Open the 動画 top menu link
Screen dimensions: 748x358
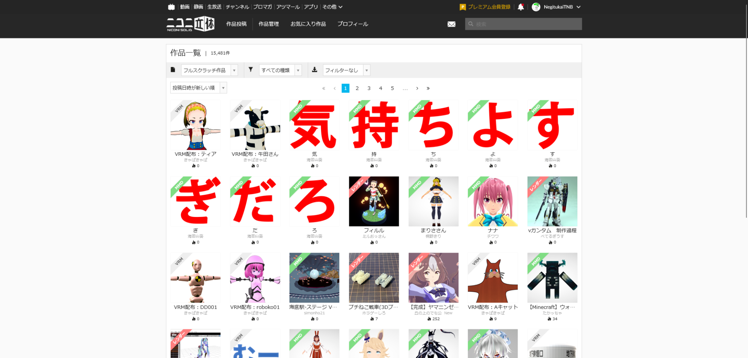coord(185,7)
